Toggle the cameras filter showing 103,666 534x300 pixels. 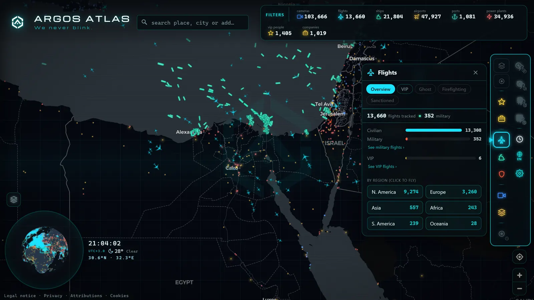coord(312,14)
